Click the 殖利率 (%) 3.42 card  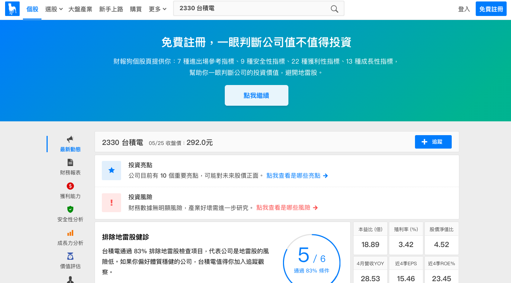coord(406,238)
